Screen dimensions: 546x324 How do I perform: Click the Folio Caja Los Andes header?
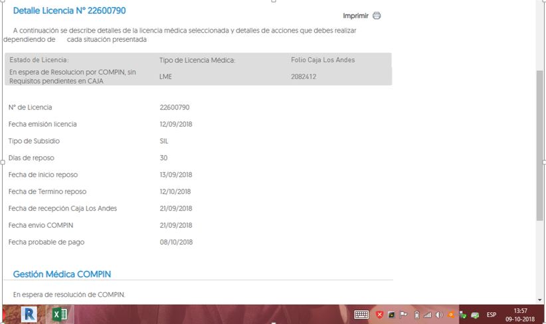323,60
